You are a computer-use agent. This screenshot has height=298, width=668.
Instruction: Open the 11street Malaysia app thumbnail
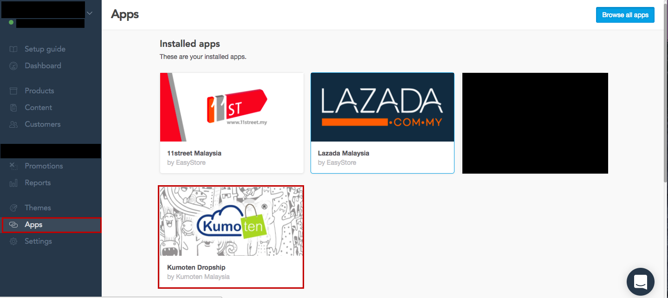pos(232,107)
